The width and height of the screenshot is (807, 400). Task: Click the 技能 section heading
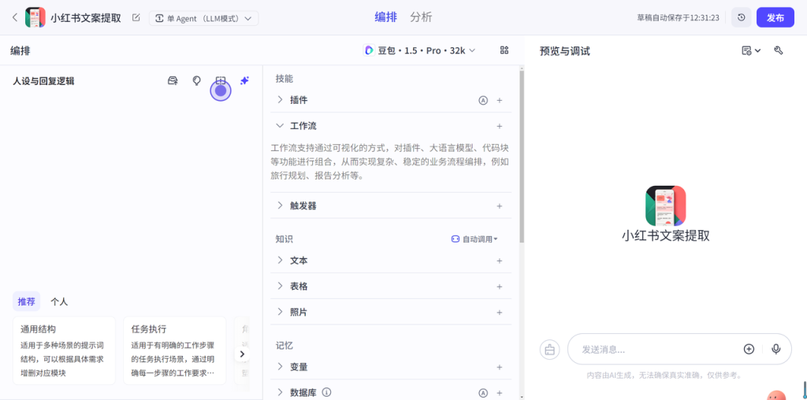point(284,78)
